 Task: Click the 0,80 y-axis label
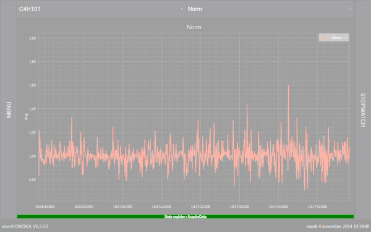coord(32,179)
